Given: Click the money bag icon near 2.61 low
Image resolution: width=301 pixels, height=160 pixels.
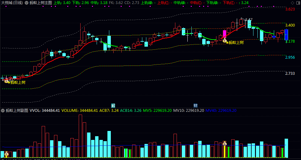Looking at the screenshot, I should pyautogui.click(x=6, y=81).
